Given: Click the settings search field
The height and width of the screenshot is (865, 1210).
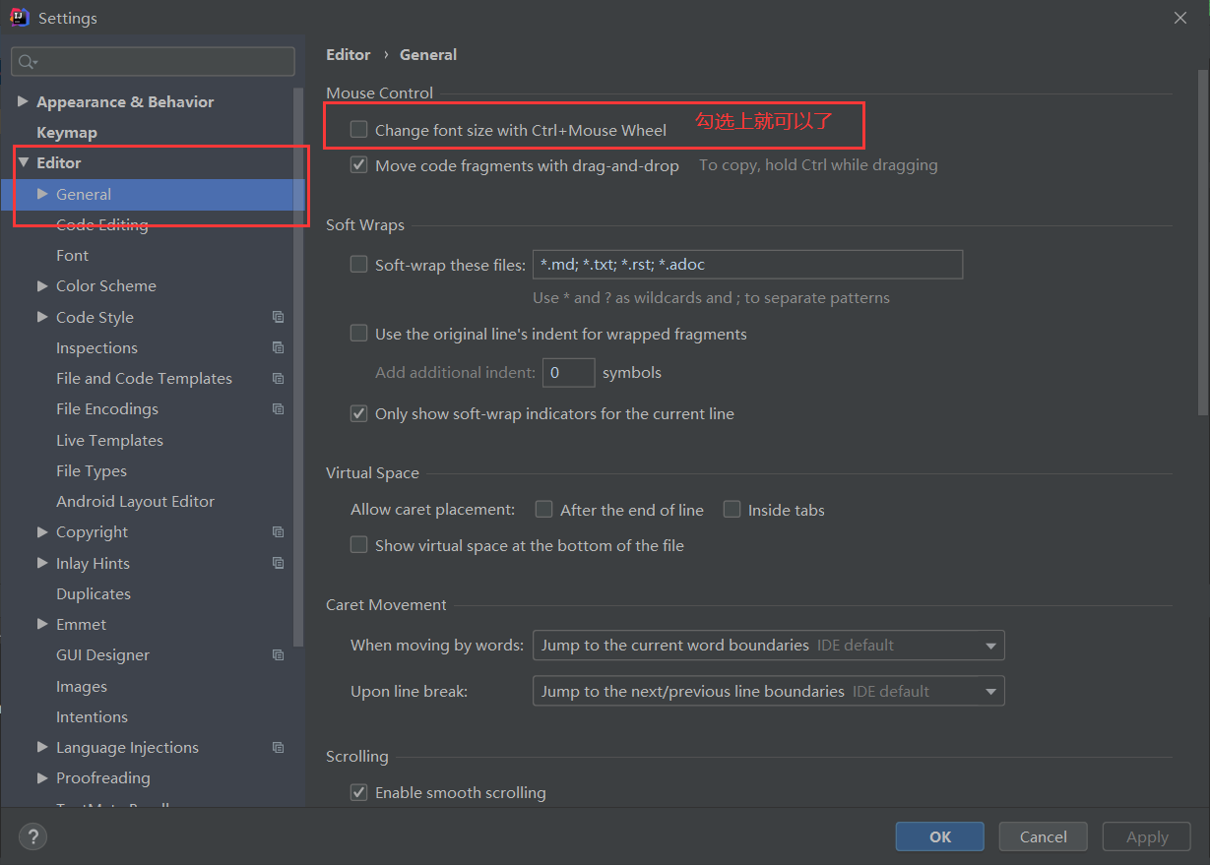Looking at the screenshot, I should (154, 62).
